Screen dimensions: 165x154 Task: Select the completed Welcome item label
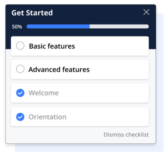(x=44, y=93)
